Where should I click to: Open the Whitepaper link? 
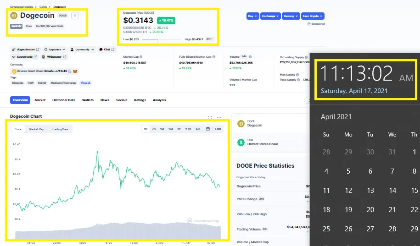point(54,57)
